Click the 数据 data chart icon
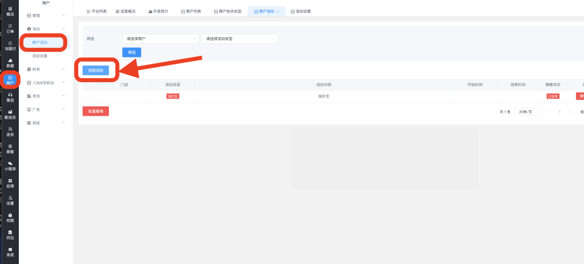 (10, 62)
